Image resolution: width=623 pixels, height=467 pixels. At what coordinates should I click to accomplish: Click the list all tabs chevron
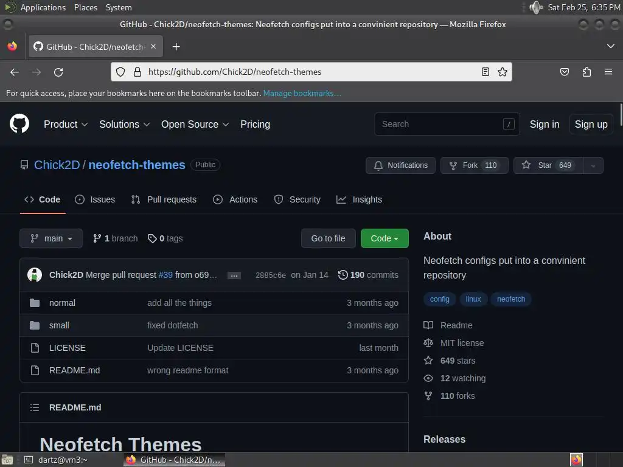(611, 46)
